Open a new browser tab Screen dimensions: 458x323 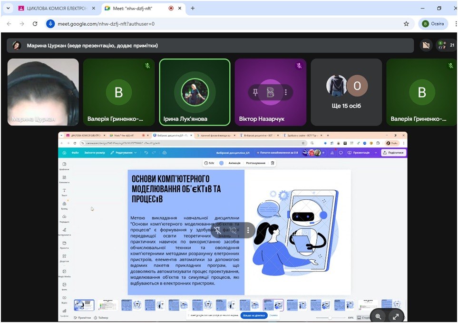193,9
